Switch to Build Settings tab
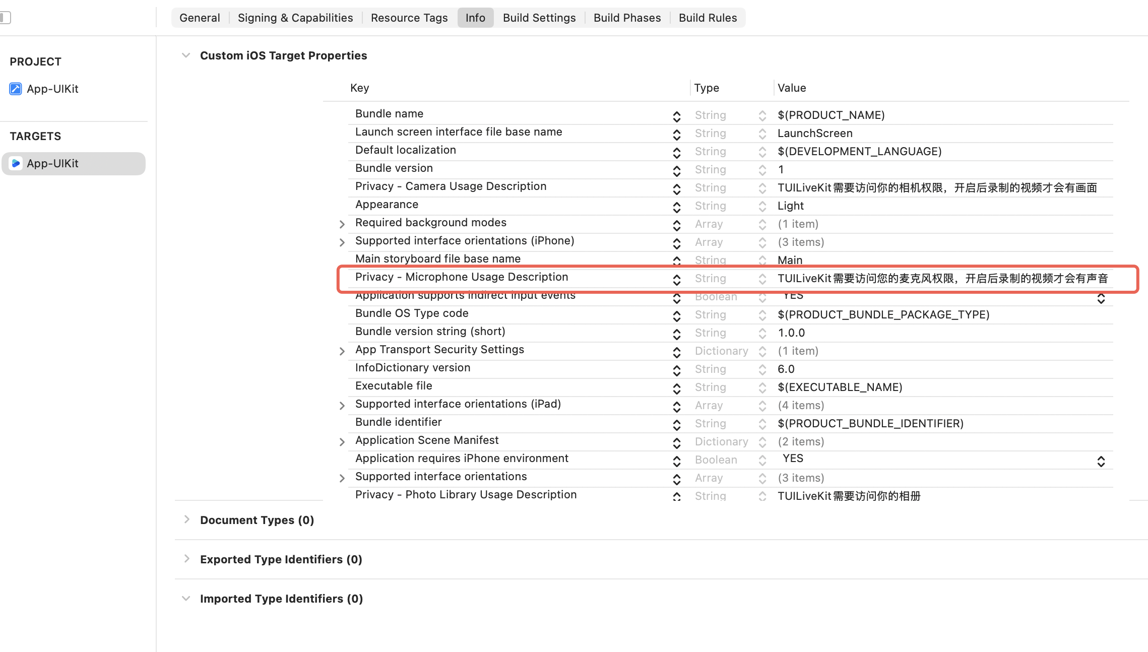 pos(539,18)
